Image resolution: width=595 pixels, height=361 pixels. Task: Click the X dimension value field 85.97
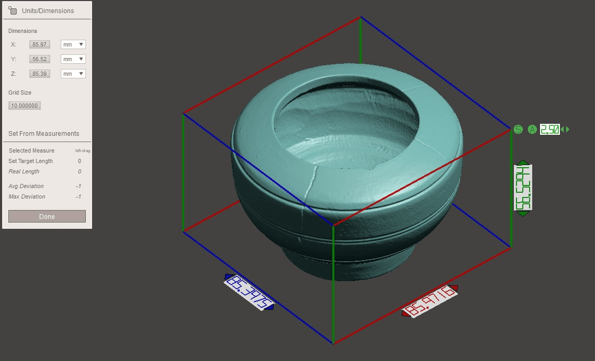click(x=40, y=45)
